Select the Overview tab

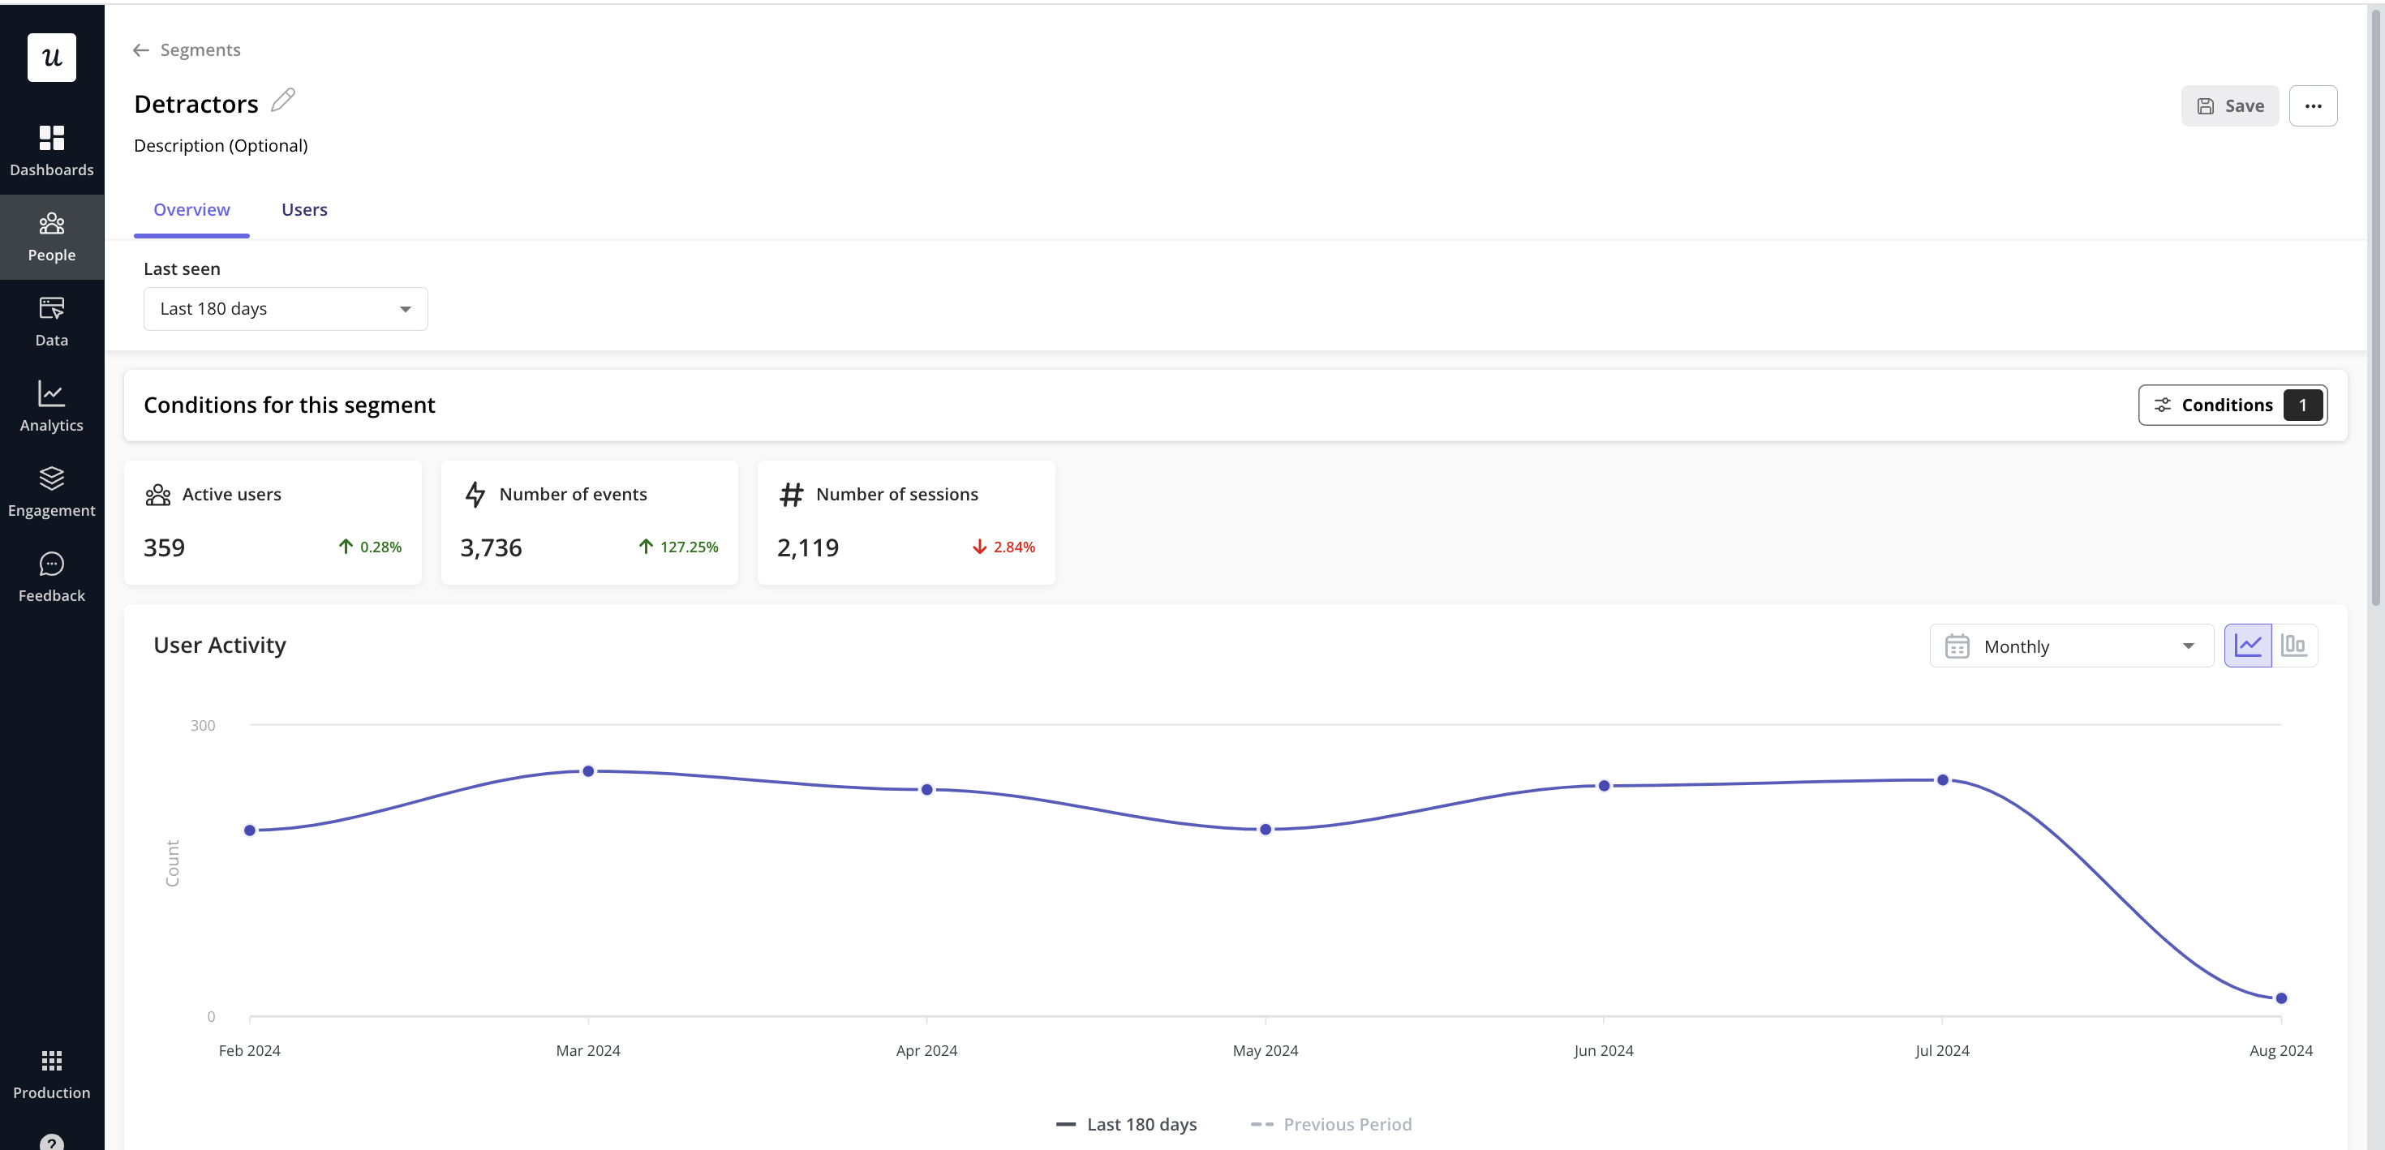click(x=191, y=209)
